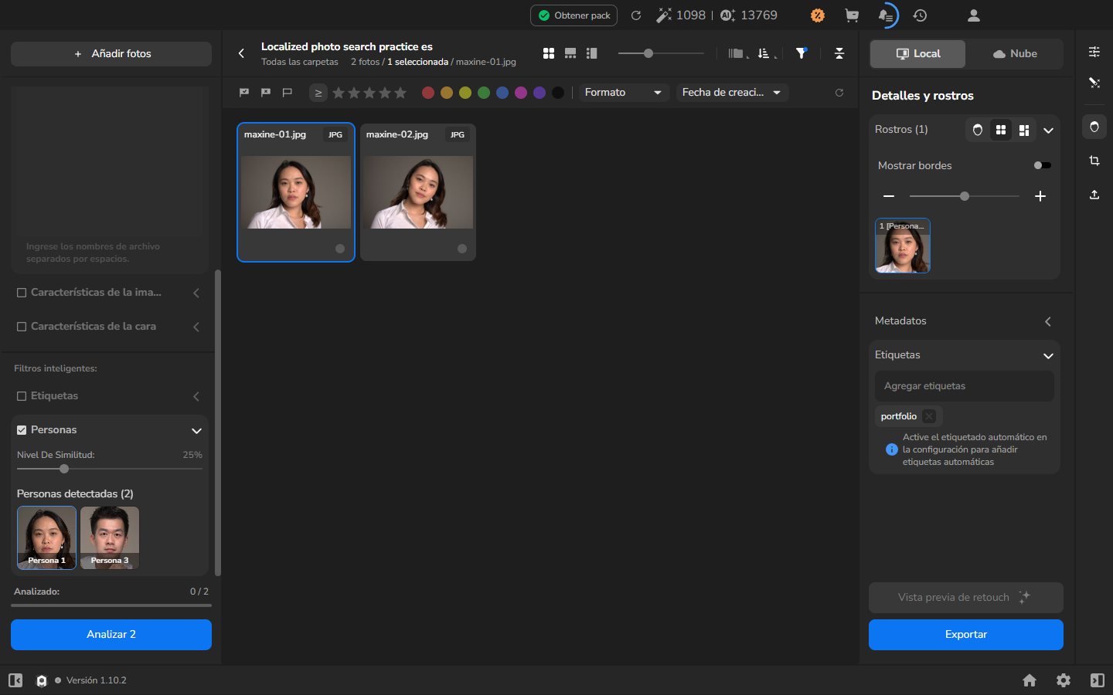
Task: Open the Formato dropdown
Action: tap(623, 93)
